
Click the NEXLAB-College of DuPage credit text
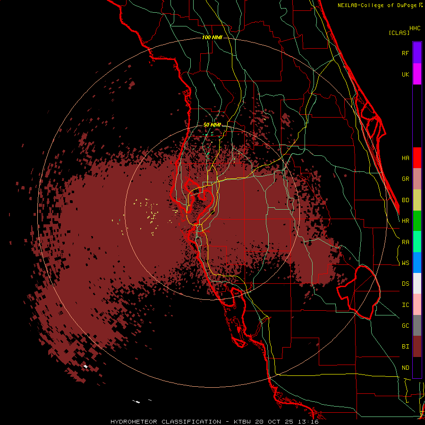click(377, 5)
